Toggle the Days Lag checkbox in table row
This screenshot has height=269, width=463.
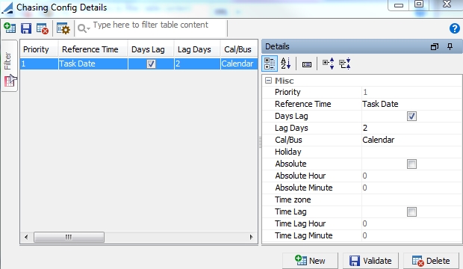point(151,64)
